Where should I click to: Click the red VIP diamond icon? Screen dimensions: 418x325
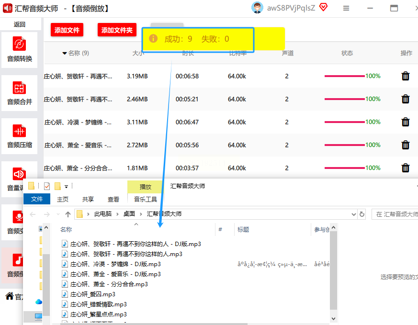[x=323, y=7]
